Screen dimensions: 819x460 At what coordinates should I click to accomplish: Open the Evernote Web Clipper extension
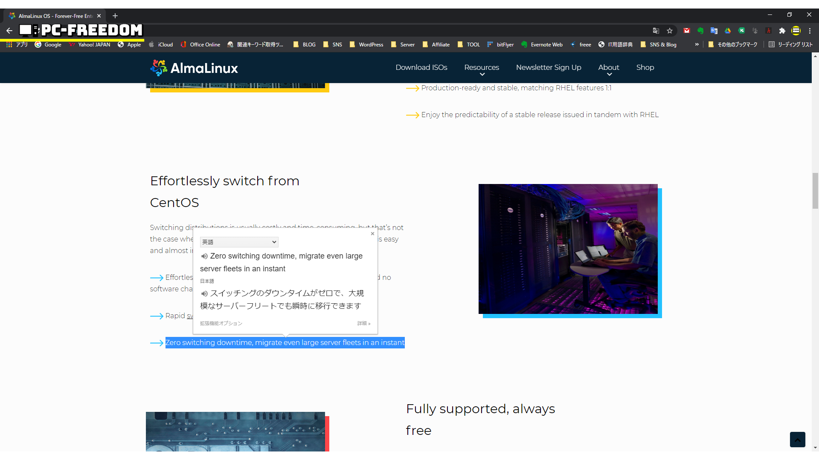point(700,31)
